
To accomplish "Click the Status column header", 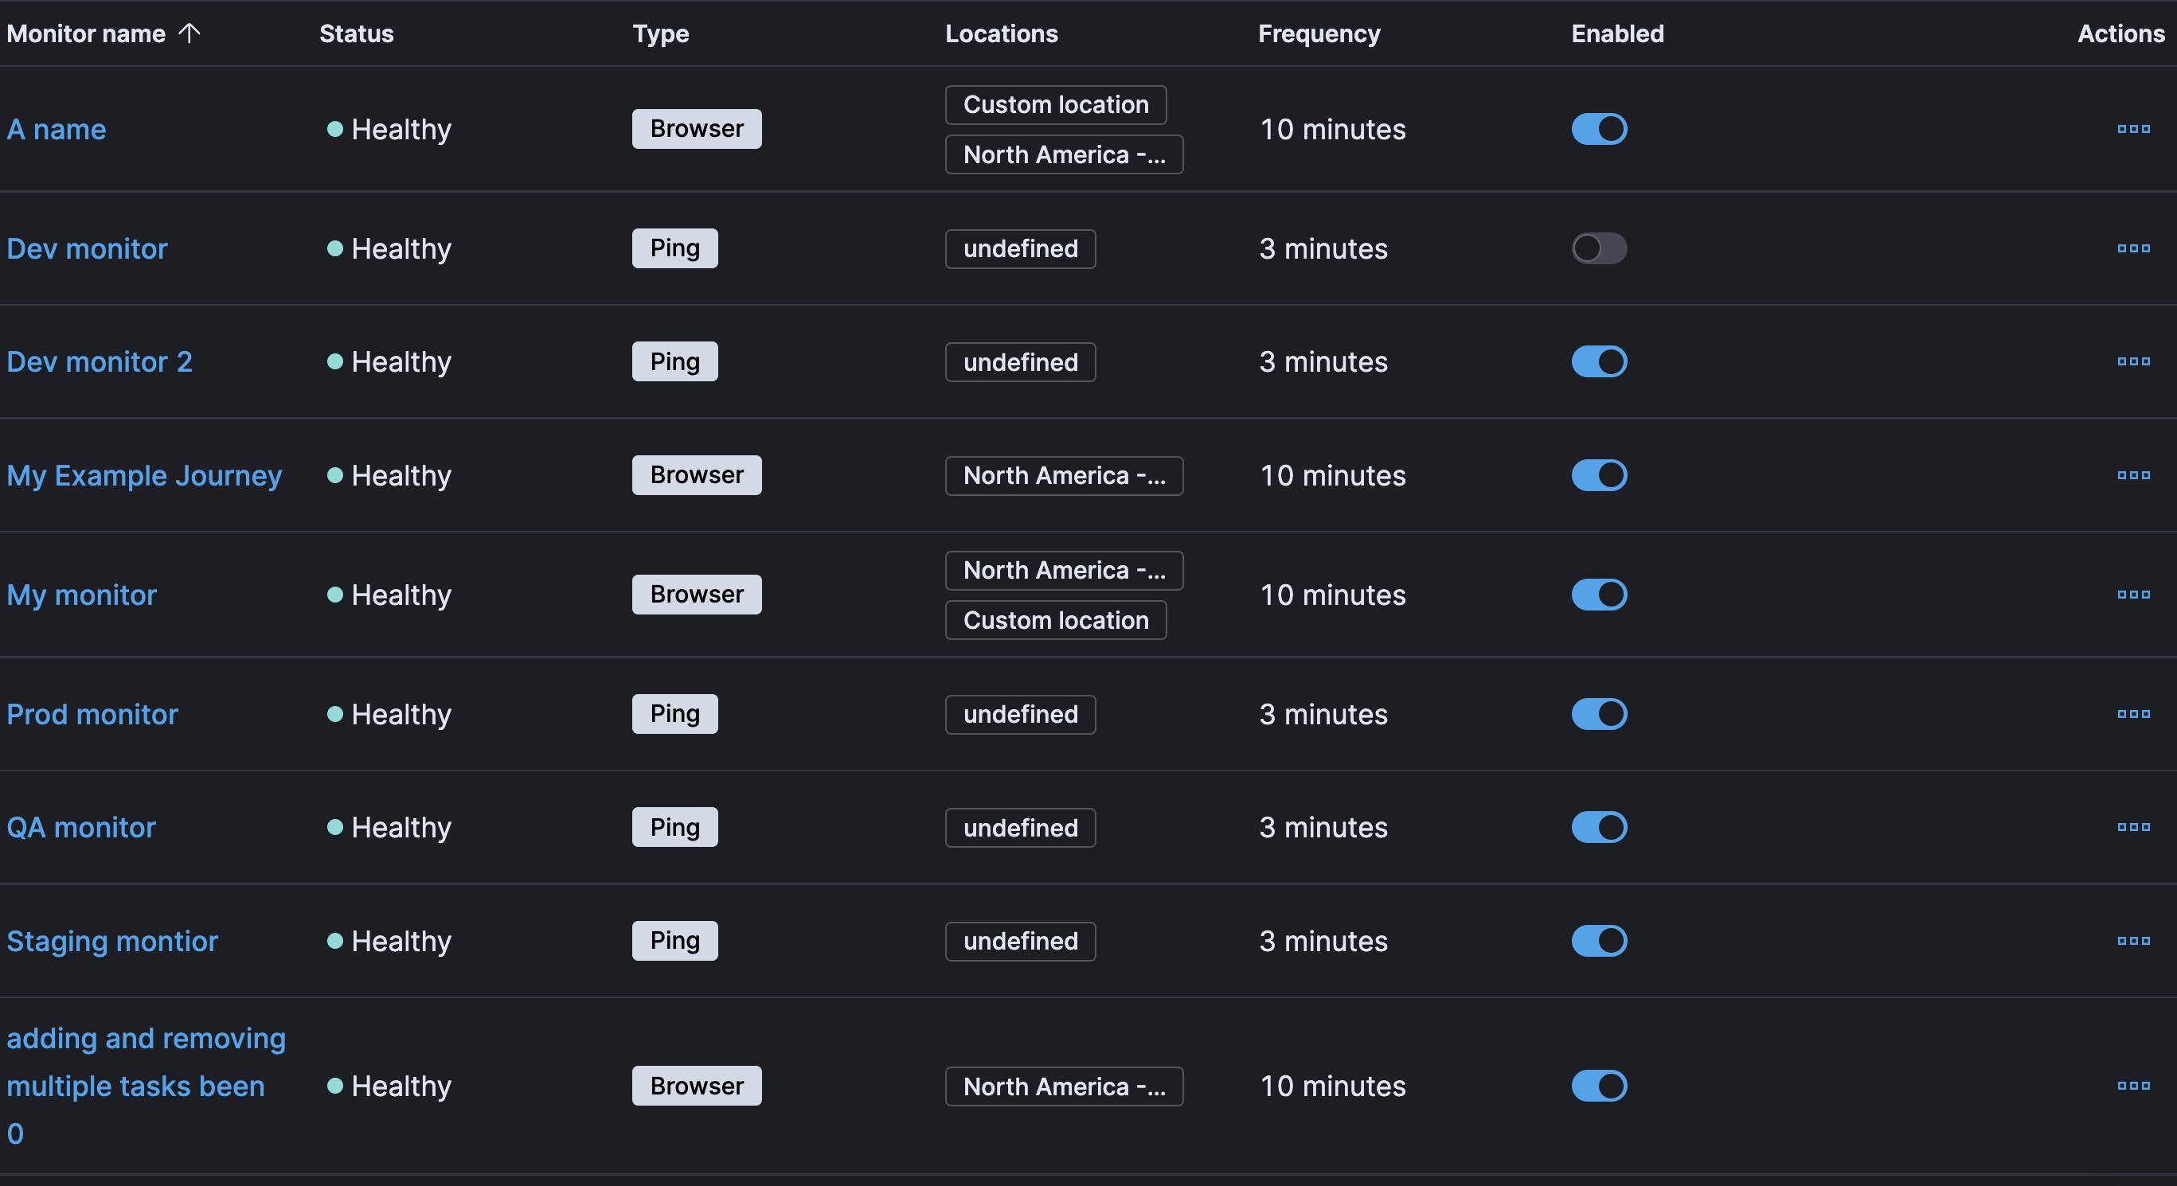I will pos(356,33).
